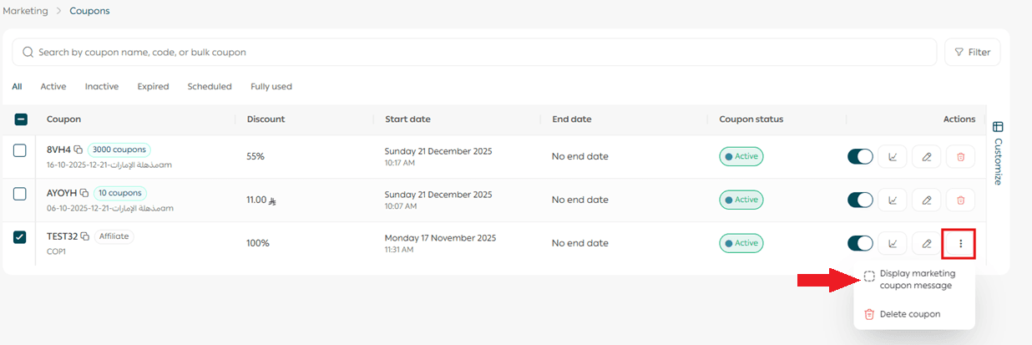Copy the TEST32 coupon code
Image resolution: width=1032 pixels, height=345 pixels.
point(85,236)
